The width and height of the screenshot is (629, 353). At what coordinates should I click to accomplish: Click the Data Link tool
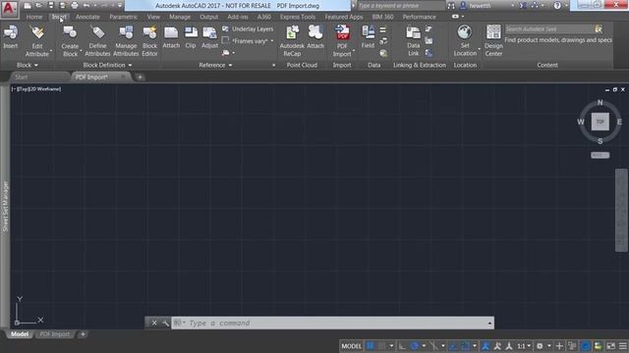point(413,41)
